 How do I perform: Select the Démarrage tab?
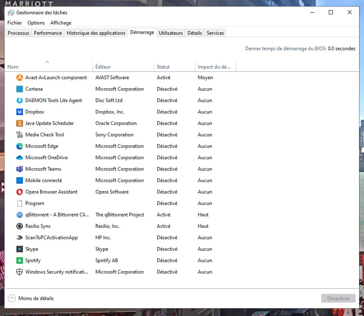pyautogui.click(x=142, y=32)
